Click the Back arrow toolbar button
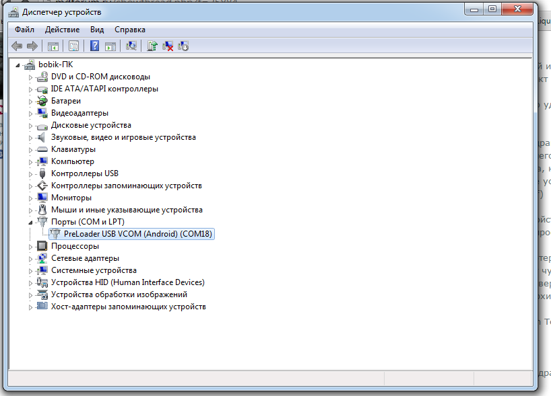The height and width of the screenshot is (396, 551). click(x=17, y=46)
